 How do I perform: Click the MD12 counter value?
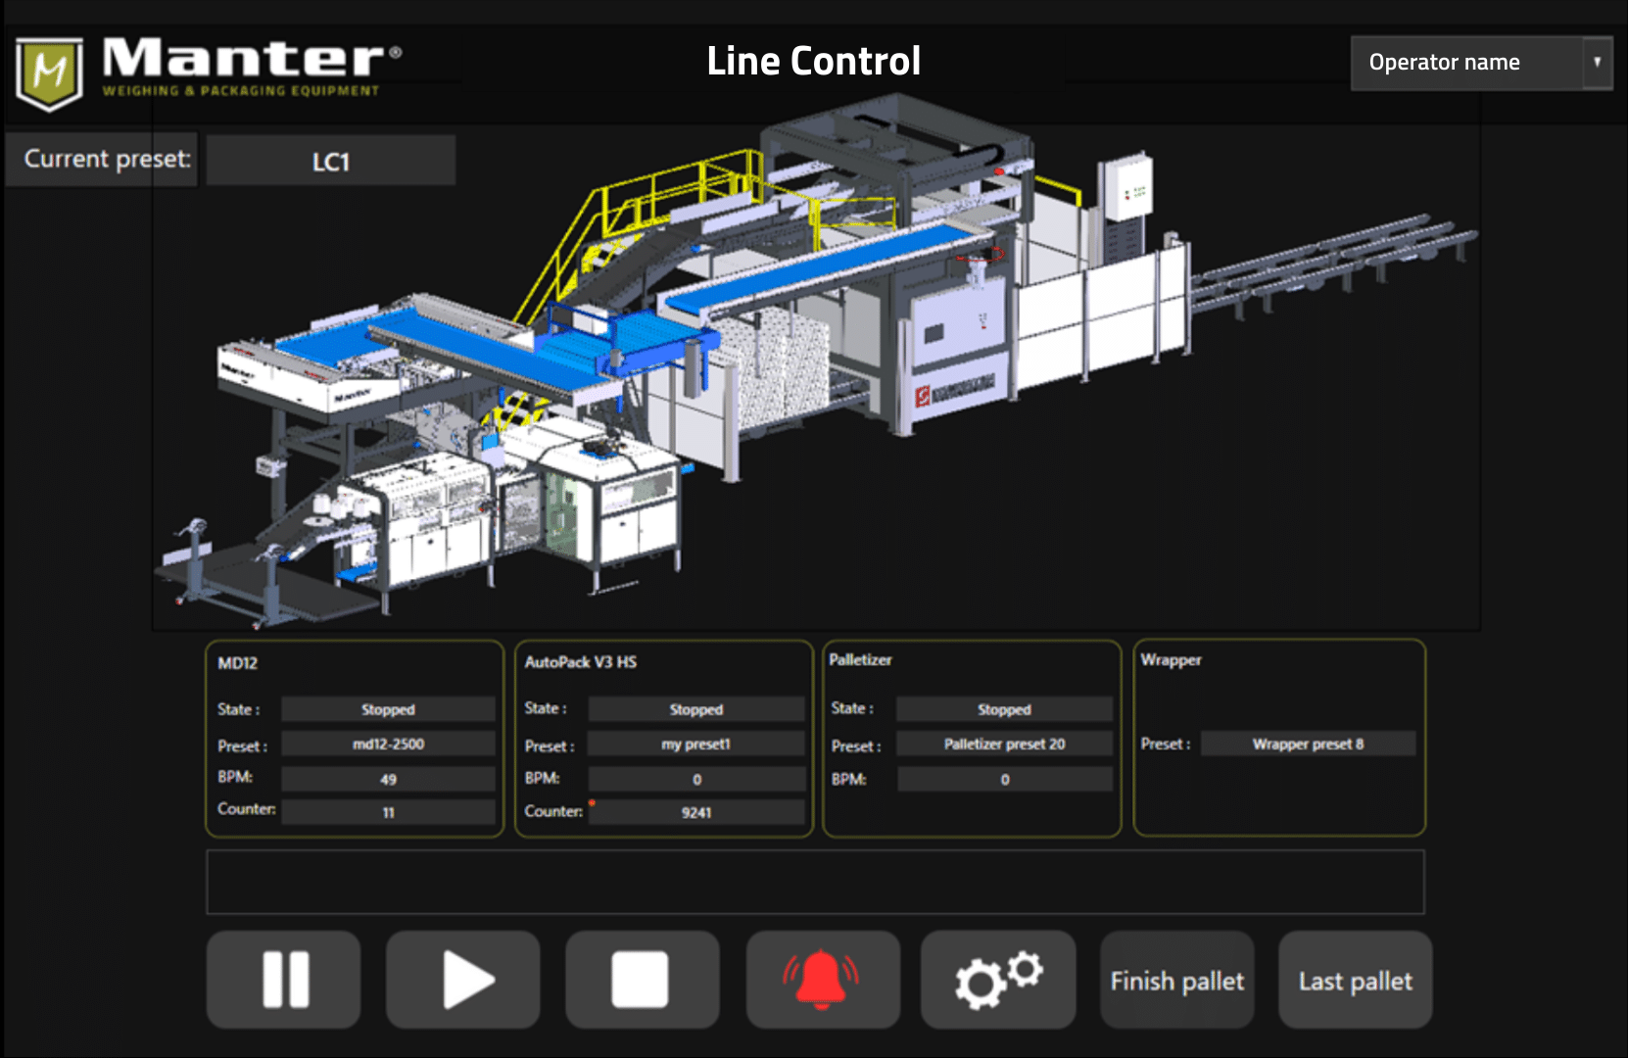coord(388,812)
